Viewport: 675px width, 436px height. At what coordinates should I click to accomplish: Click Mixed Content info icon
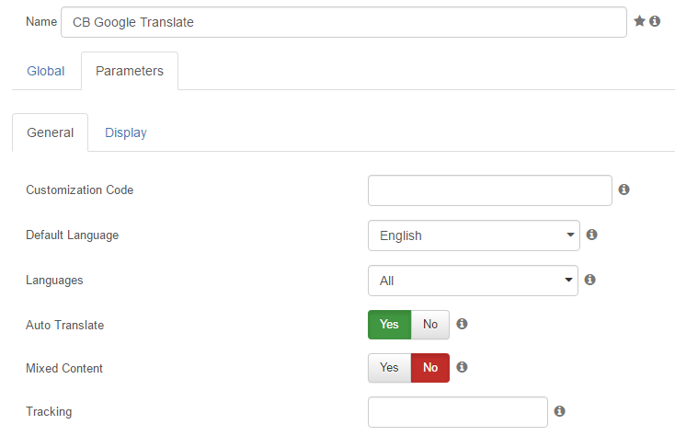(x=462, y=367)
